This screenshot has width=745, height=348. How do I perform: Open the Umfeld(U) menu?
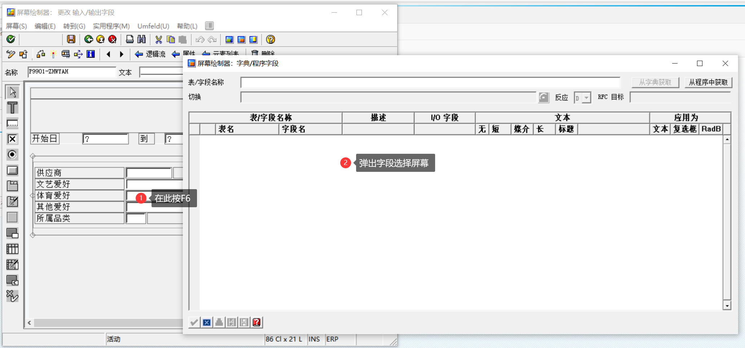tap(153, 26)
